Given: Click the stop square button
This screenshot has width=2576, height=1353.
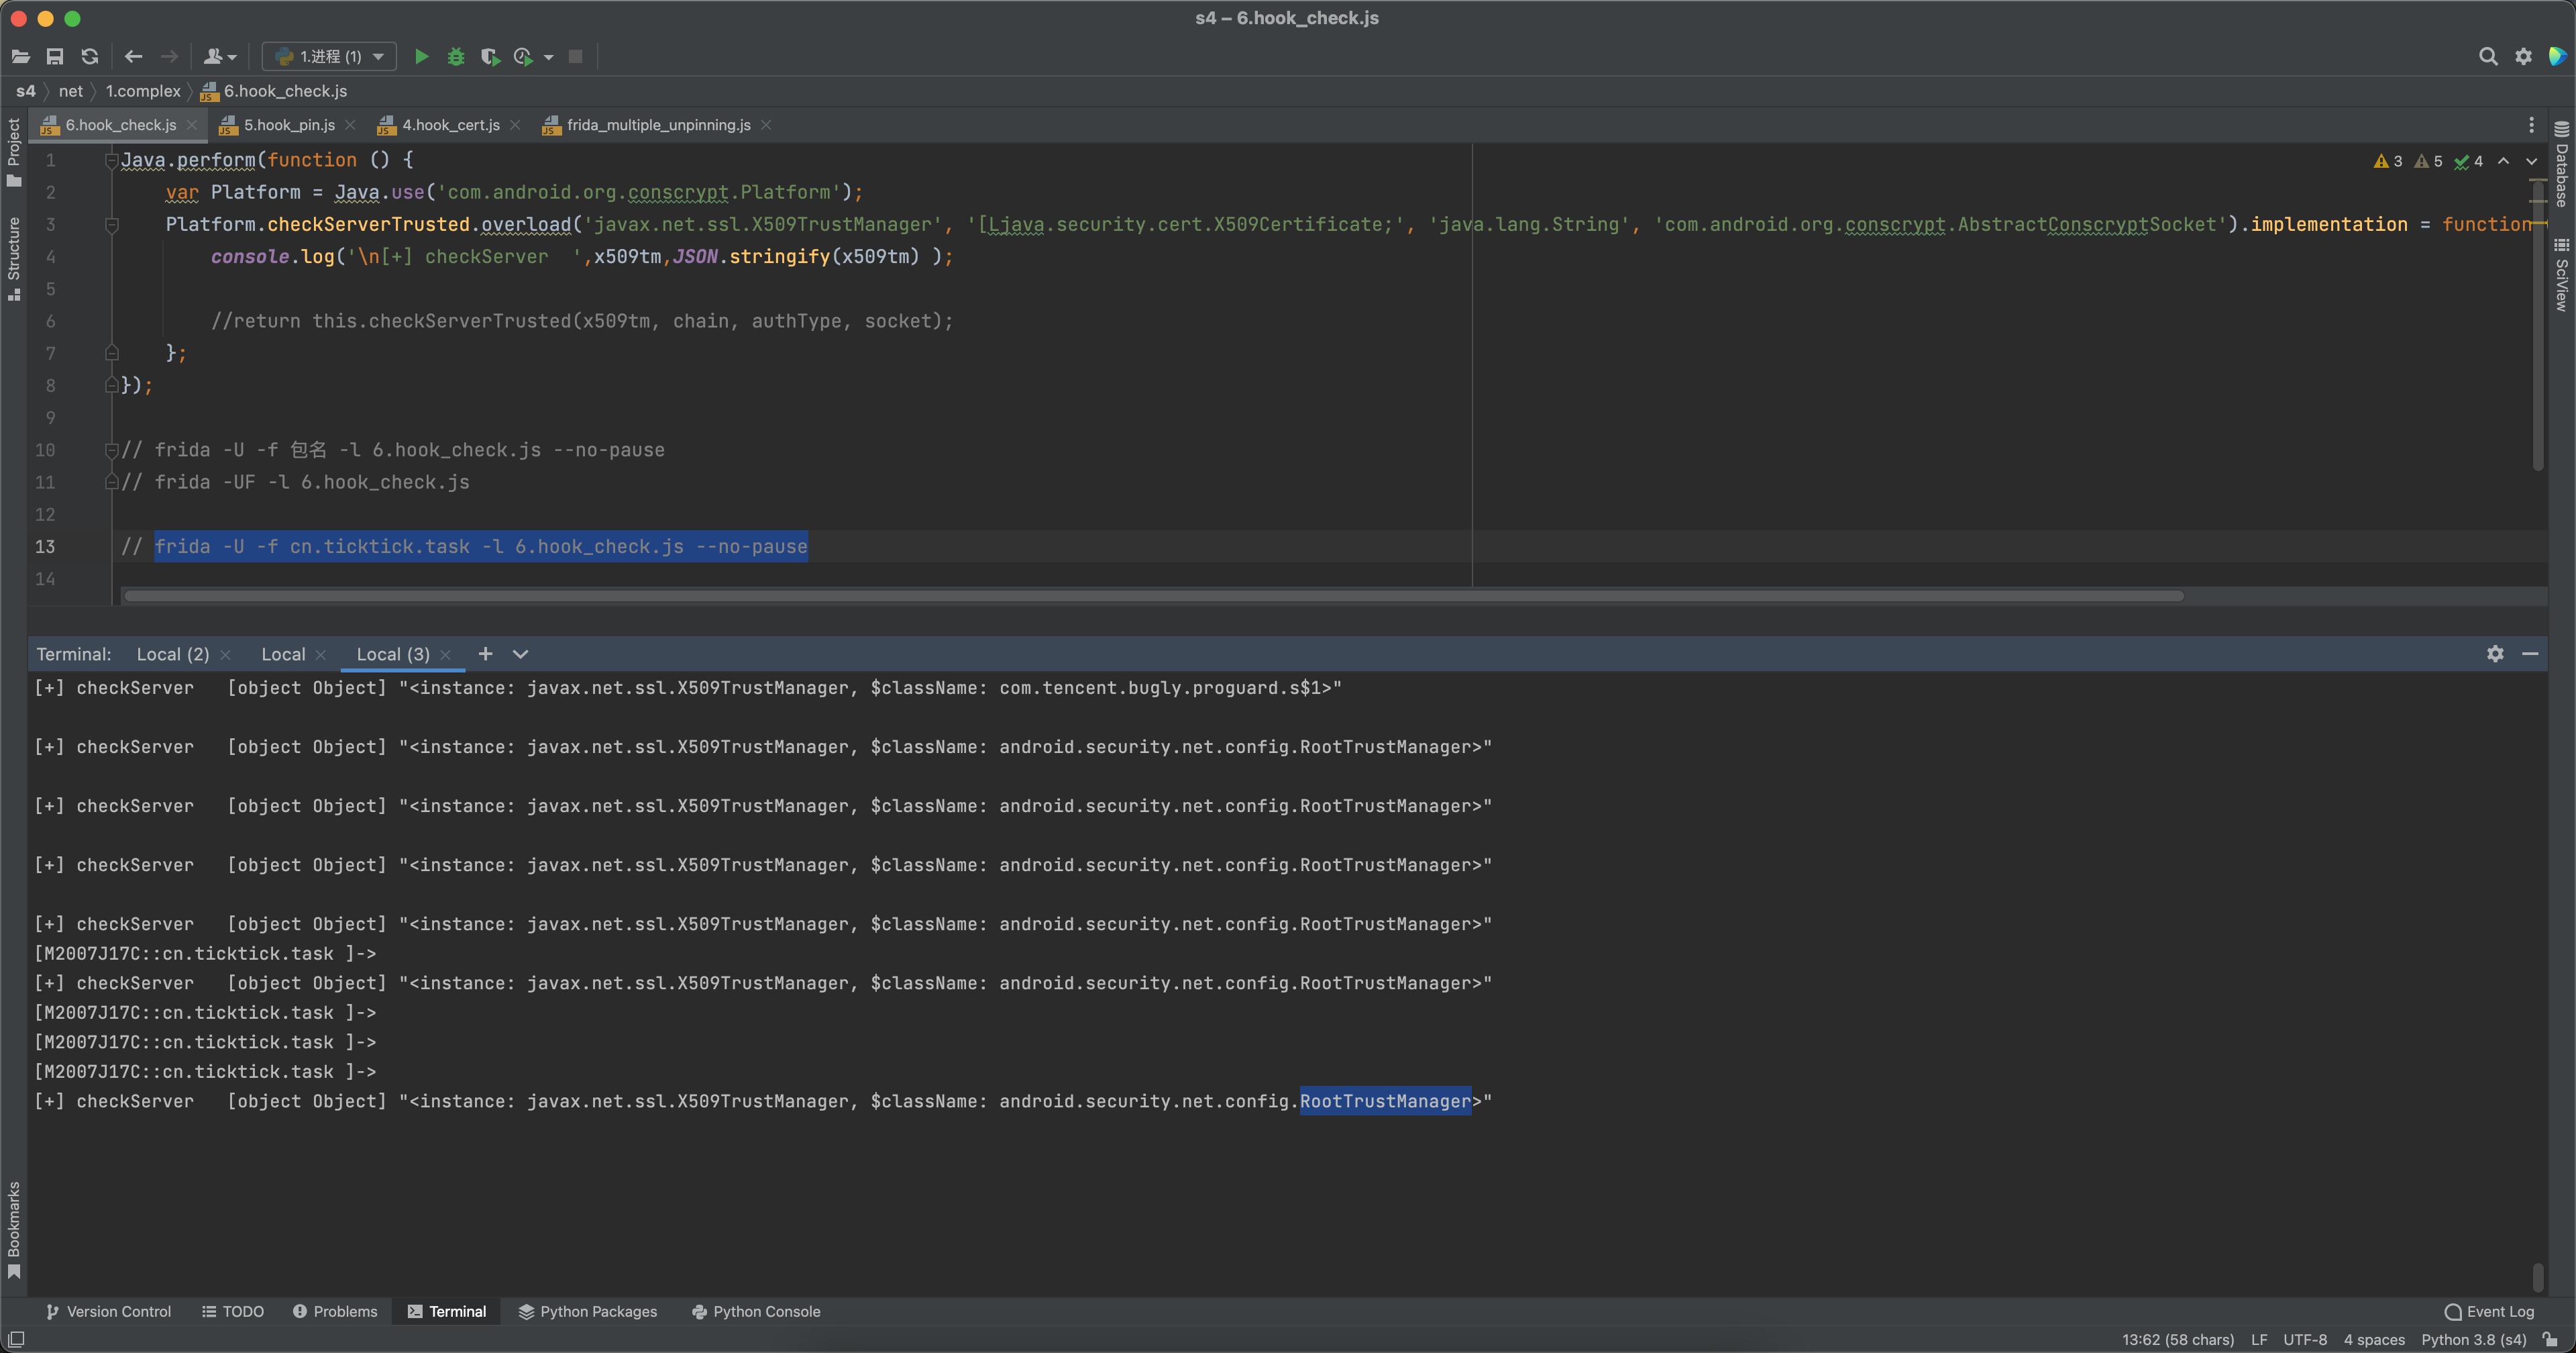Looking at the screenshot, I should tap(575, 57).
